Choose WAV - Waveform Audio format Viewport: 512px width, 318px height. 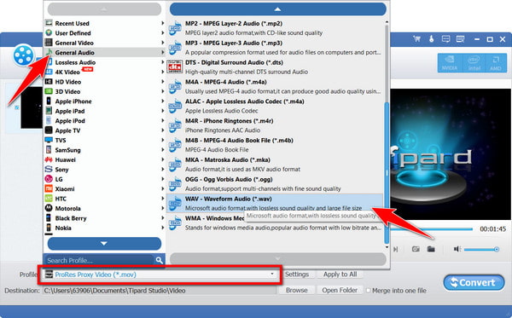point(275,203)
